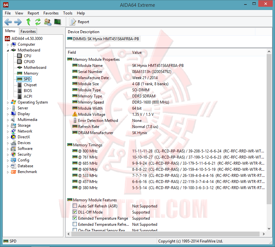Viewport: 275px width, 247px height.
Task: Select the Config category
Action: (23, 160)
